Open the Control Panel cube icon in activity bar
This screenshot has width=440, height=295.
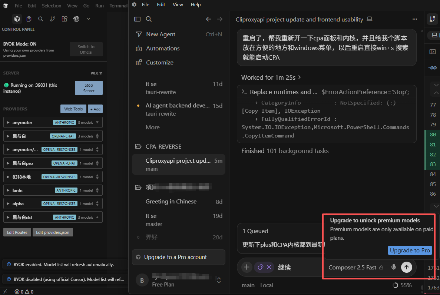tap(17, 19)
